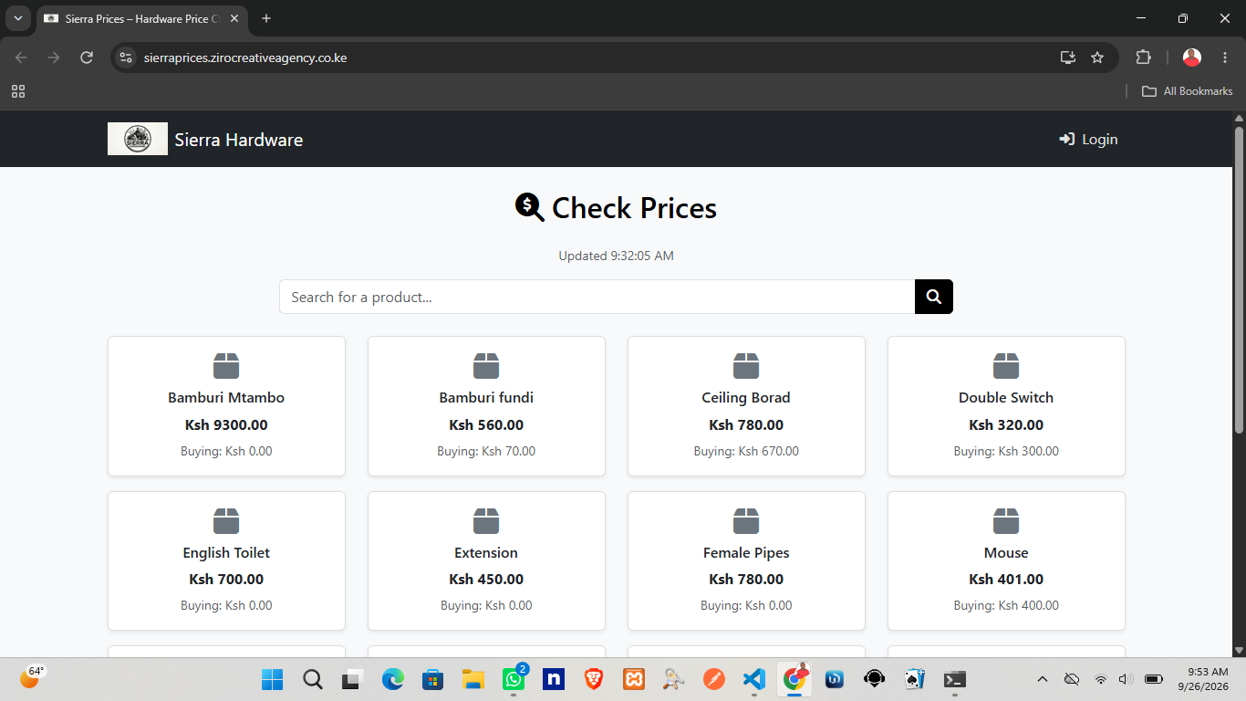Open the weather widget showing 64°
Image resolution: width=1246 pixels, height=701 pixels.
pos(32,676)
